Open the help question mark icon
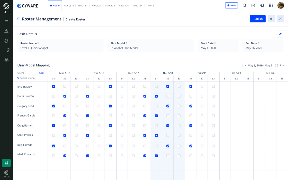 tap(262, 5)
